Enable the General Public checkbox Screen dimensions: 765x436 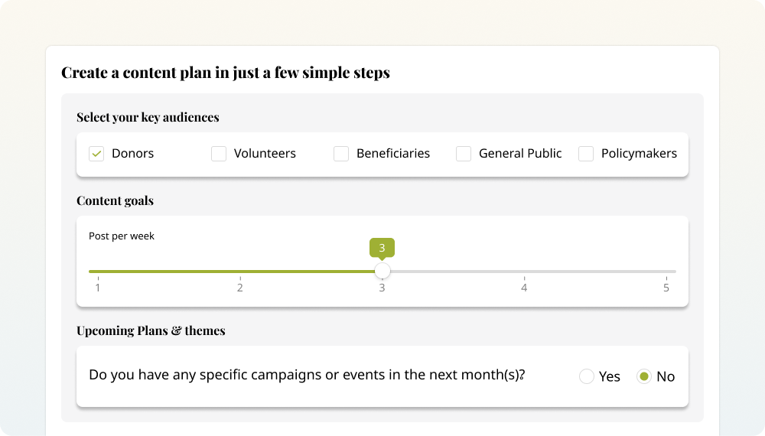(x=464, y=154)
